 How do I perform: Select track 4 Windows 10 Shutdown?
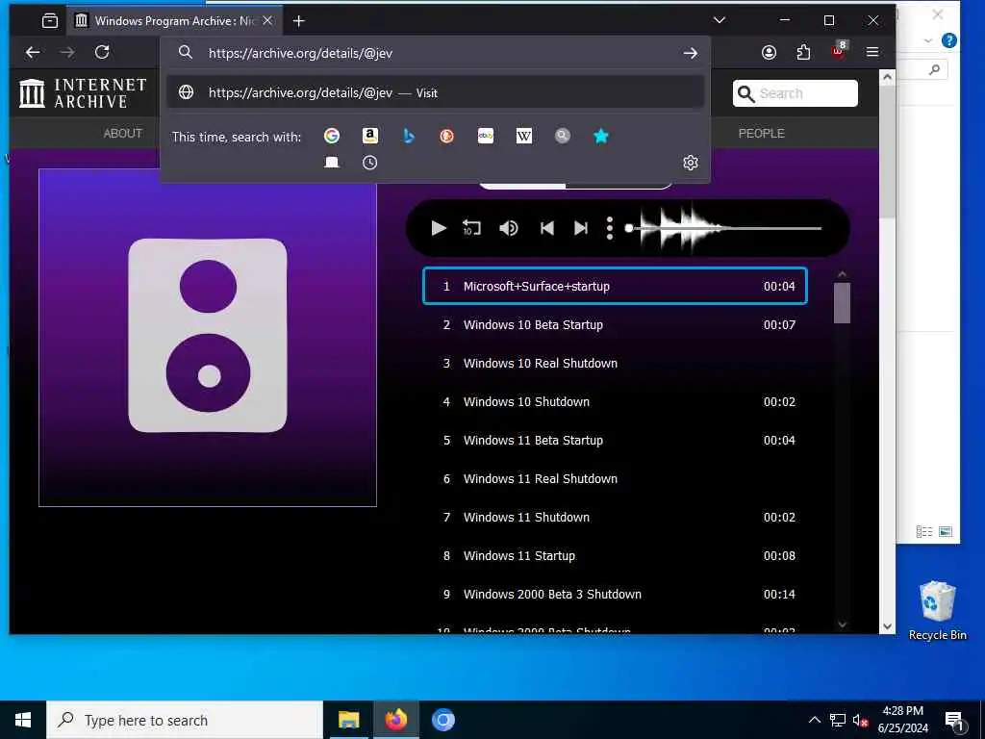pyautogui.click(x=615, y=401)
